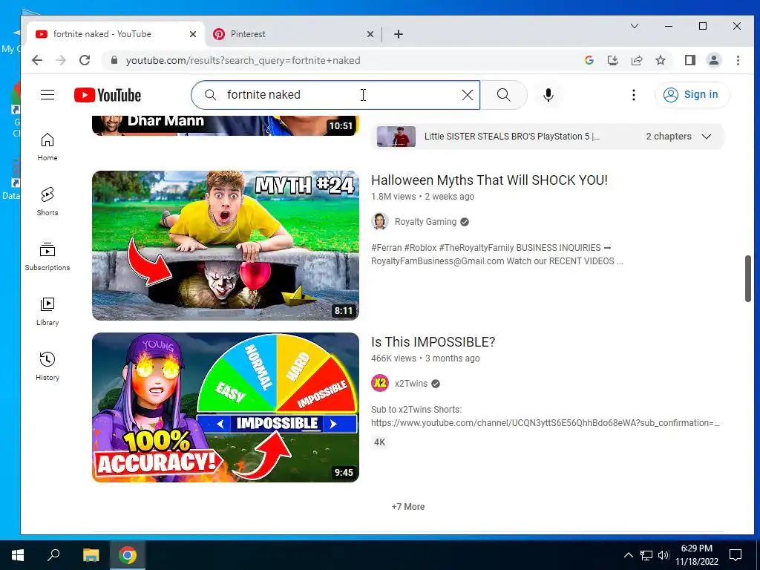Open Is This IMPOSSIBLE? video title
The width and height of the screenshot is (760, 570).
click(x=433, y=341)
